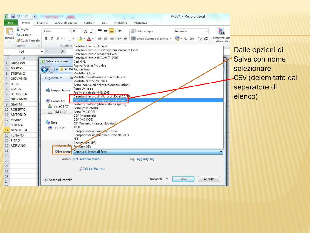Switch to the Visualizza tab
Screen dimensions: 310x233
click(140, 22)
